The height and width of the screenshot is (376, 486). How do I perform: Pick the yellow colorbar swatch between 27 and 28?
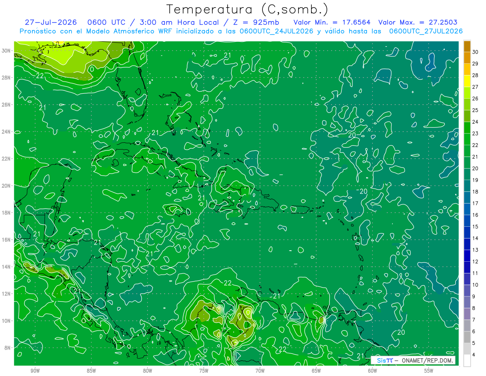(x=467, y=81)
